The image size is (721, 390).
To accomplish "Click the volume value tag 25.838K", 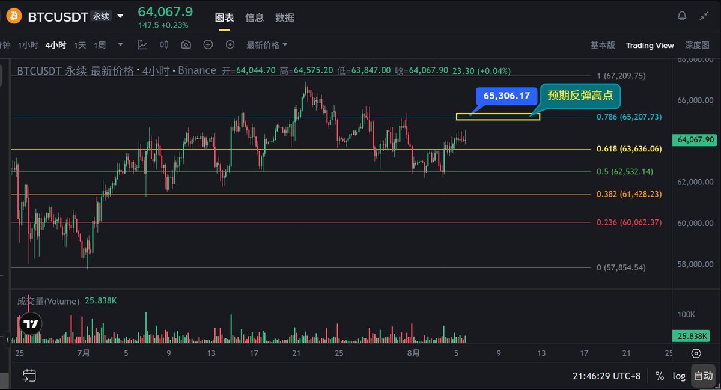I will 693,337.
